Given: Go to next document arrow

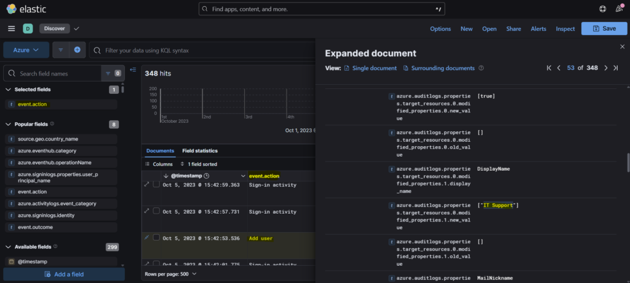Looking at the screenshot, I should 606,68.
